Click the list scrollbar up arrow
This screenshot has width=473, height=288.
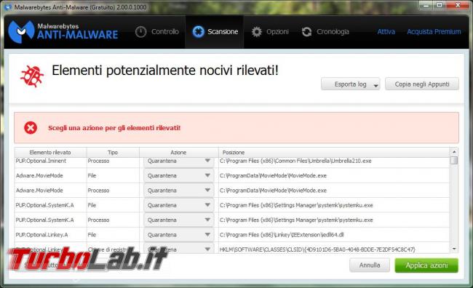pyautogui.click(x=454, y=151)
